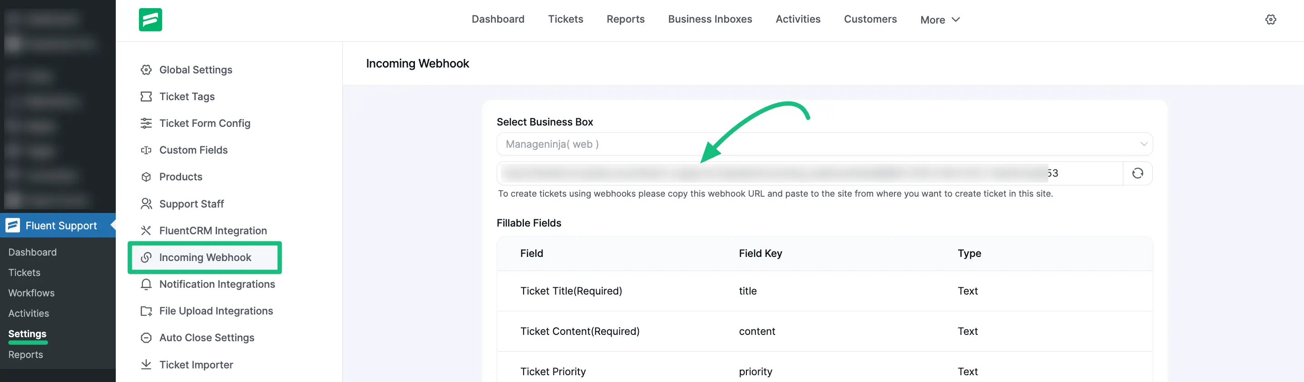Expand the More navigation menu
The image size is (1304, 382).
939,19
